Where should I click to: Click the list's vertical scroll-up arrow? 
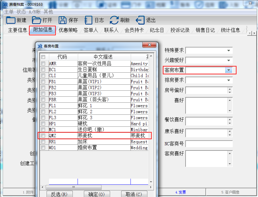click(151, 56)
